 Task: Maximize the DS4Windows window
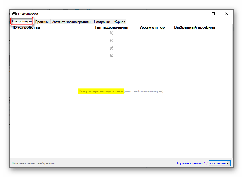click(213, 14)
